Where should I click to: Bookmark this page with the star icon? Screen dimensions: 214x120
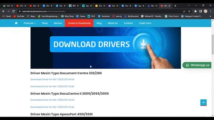(x=189, y=11)
